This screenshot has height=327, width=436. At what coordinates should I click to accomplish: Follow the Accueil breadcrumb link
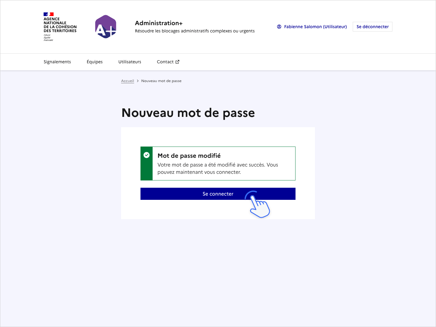tap(127, 81)
